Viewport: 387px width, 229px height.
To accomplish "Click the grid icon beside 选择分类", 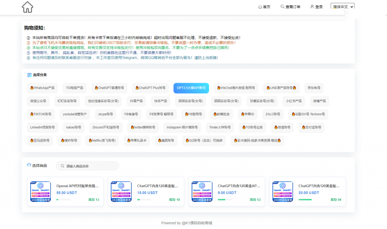I will point(29,75).
